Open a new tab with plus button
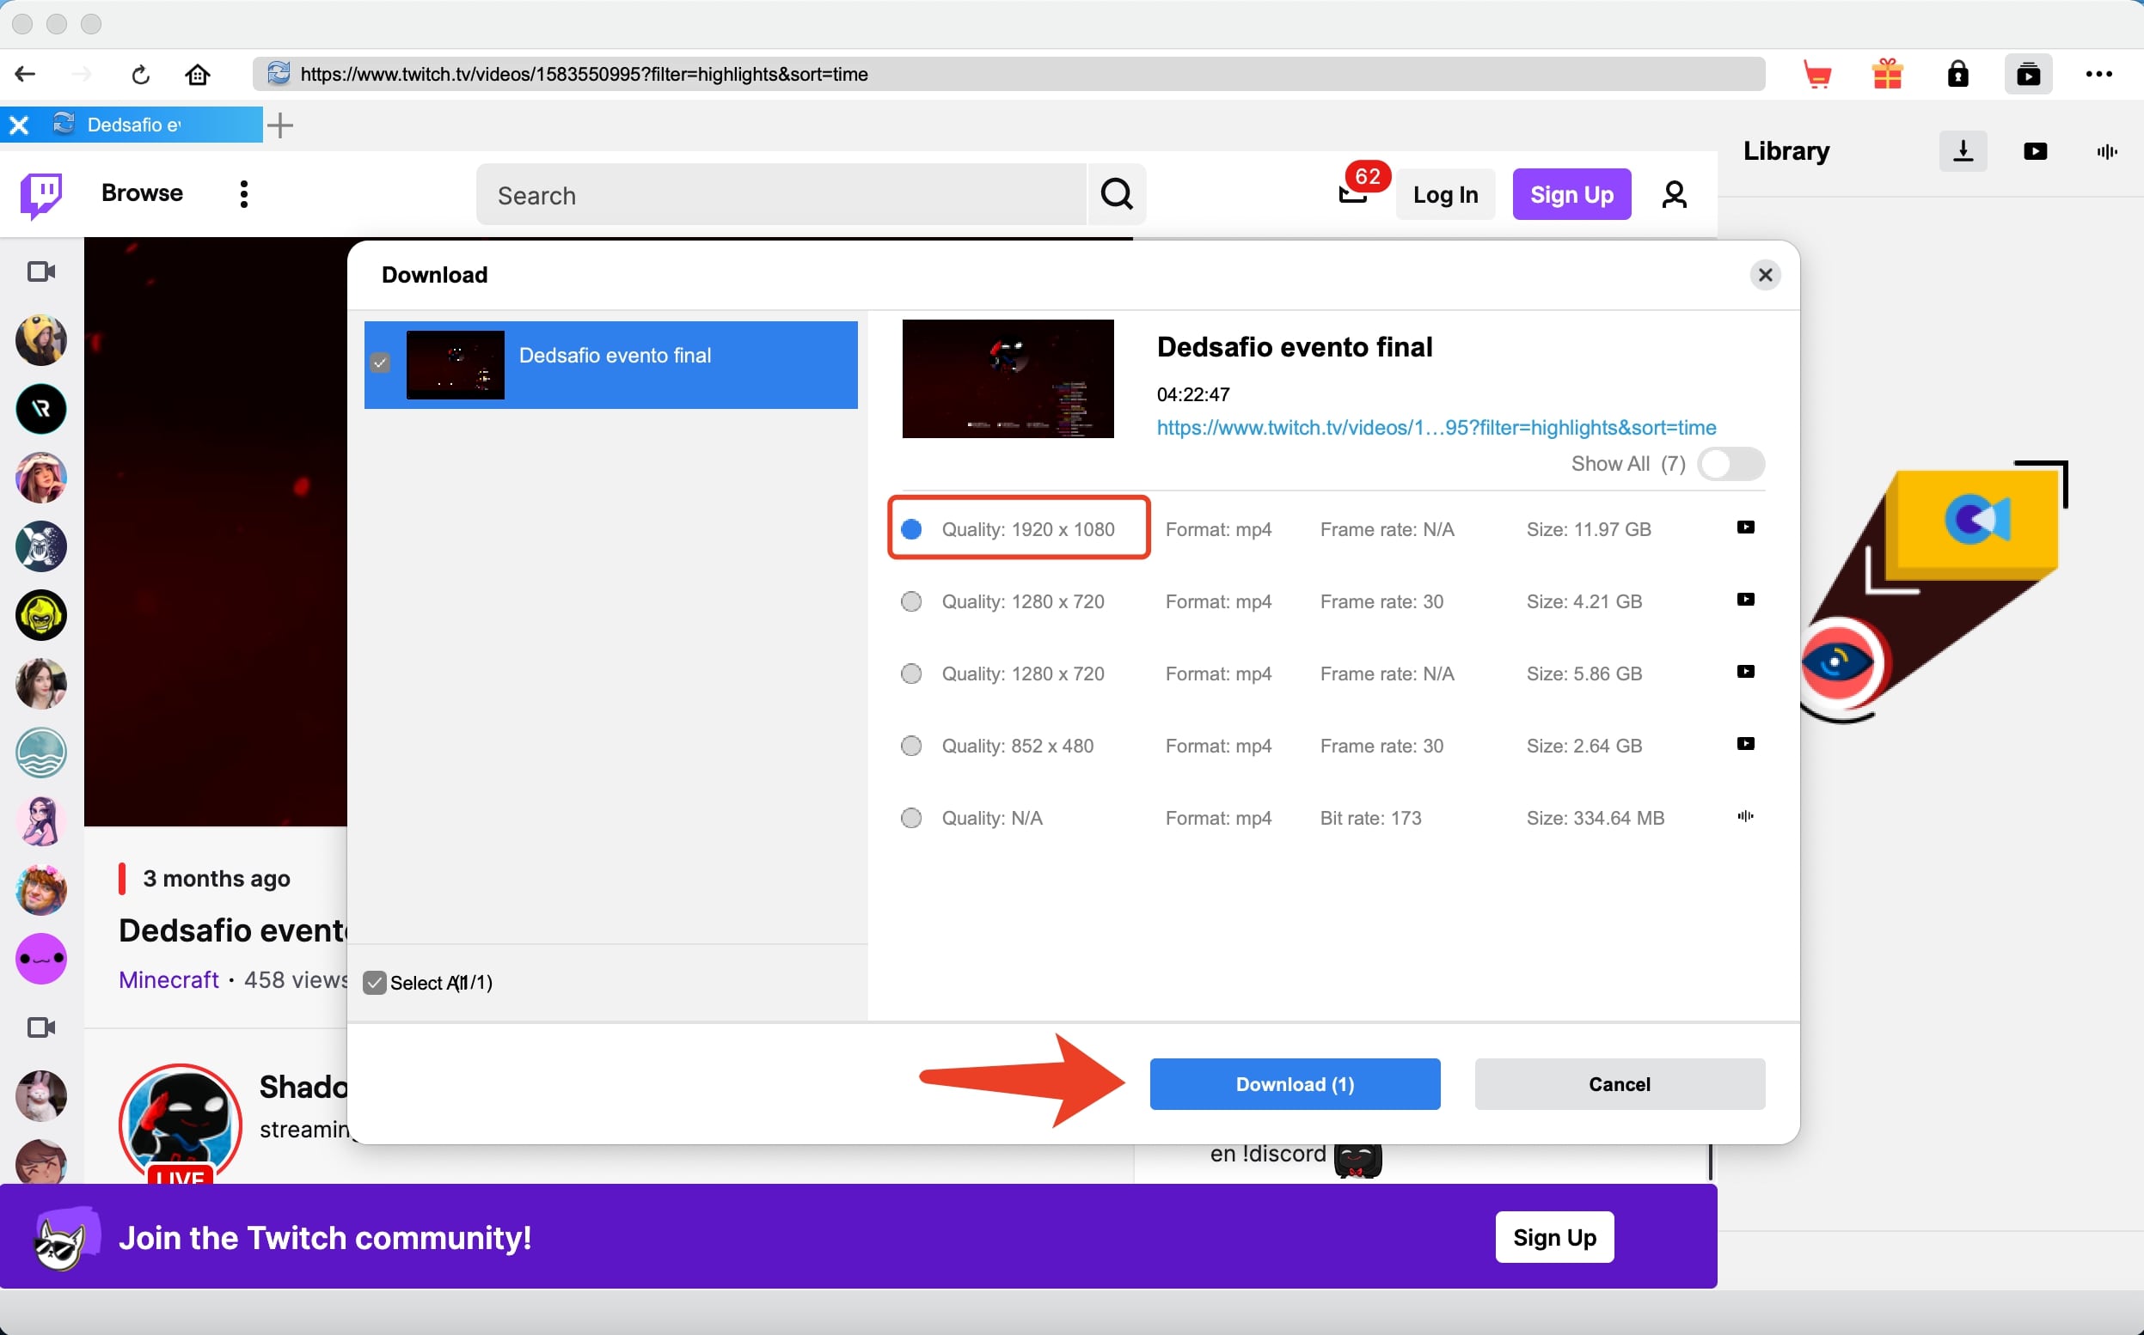Image resolution: width=2144 pixels, height=1335 pixels. tap(280, 125)
